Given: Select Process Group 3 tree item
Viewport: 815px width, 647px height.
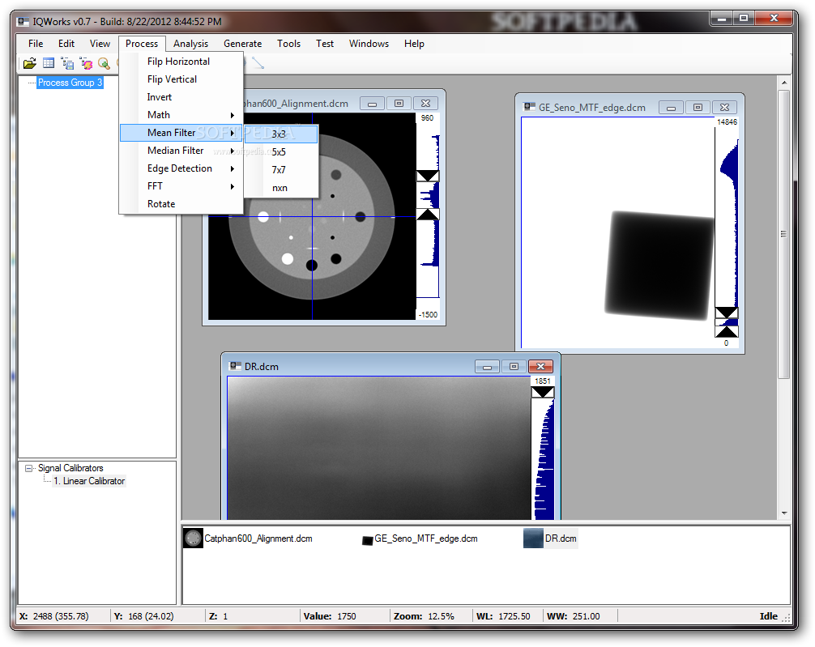Looking at the screenshot, I should coord(70,83).
